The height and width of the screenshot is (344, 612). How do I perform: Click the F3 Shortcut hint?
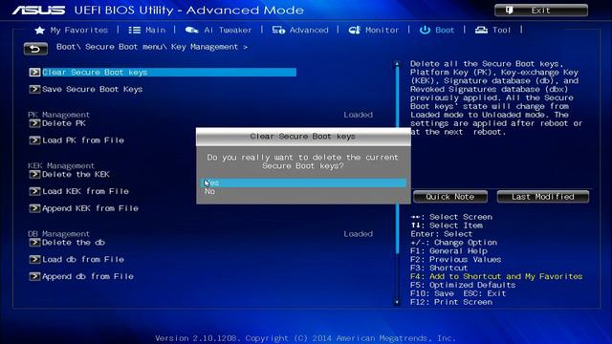(439, 268)
